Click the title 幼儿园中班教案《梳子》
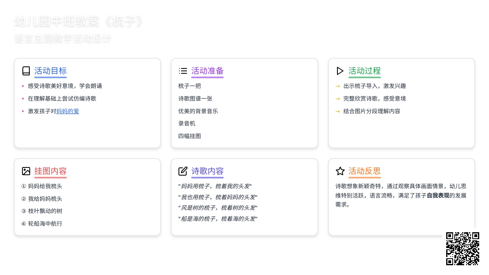 click(79, 22)
